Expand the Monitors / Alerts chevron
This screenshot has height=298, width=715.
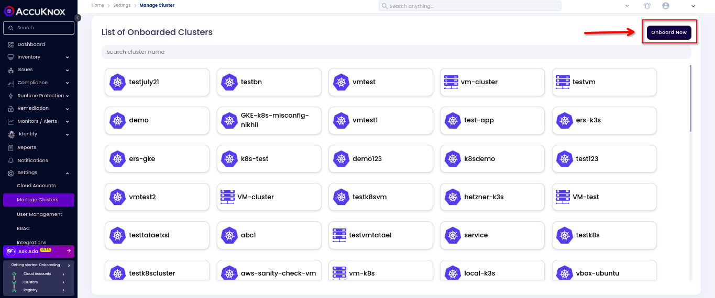[x=68, y=122]
